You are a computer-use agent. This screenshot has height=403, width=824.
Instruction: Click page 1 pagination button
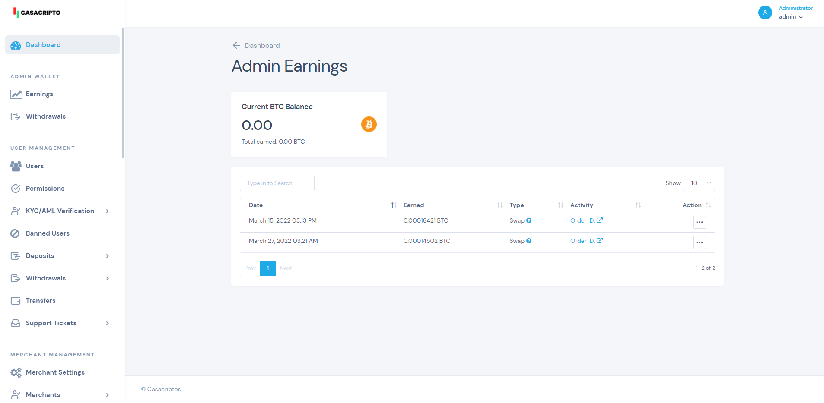pos(268,268)
